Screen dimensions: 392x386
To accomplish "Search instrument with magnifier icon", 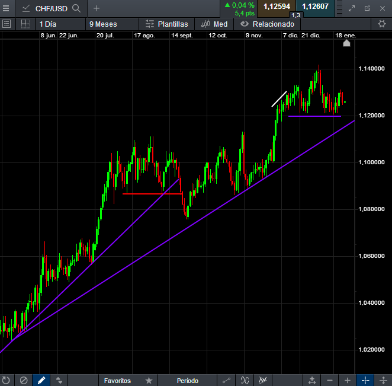I will tap(76, 8).
